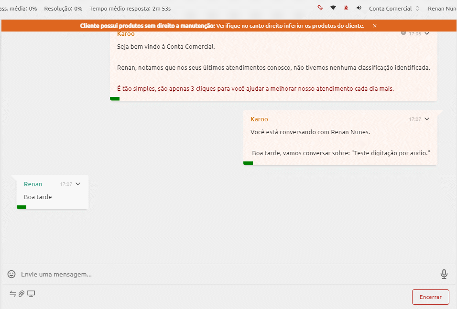Open the Renan Nunes user menu

(442, 9)
